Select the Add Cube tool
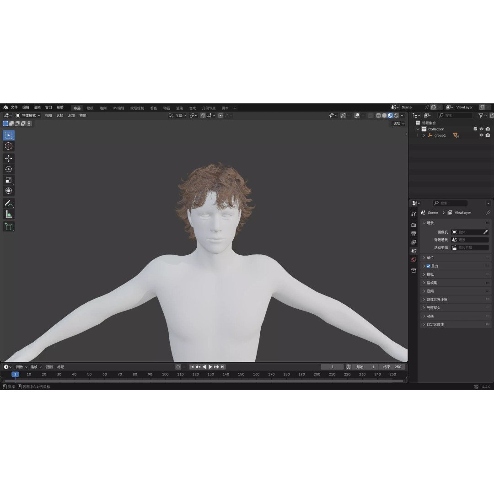The image size is (494, 494). coord(9,226)
